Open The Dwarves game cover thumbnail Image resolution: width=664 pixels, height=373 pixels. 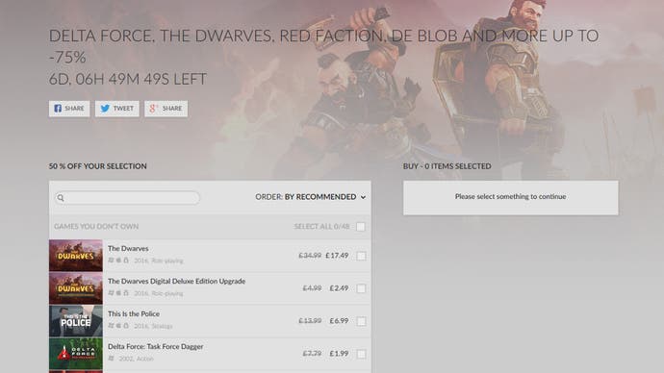(76, 256)
